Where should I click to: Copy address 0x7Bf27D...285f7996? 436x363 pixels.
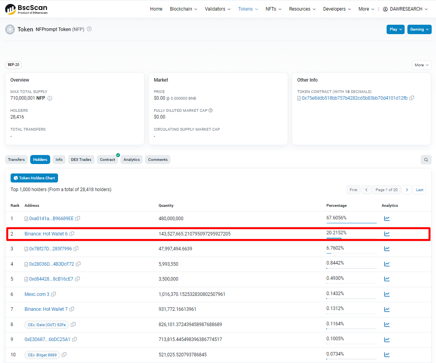[76, 248]
